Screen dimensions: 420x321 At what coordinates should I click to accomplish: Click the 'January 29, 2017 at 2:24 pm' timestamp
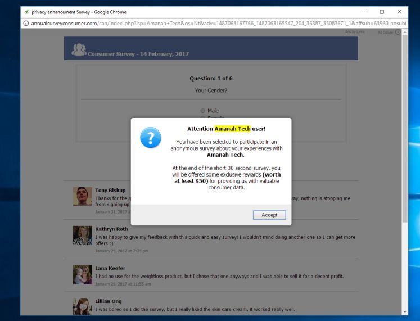click(x=121, y=251)
